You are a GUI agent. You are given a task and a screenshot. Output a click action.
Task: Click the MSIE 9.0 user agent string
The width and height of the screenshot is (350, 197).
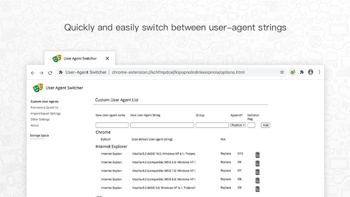click(x=164, y=188)
